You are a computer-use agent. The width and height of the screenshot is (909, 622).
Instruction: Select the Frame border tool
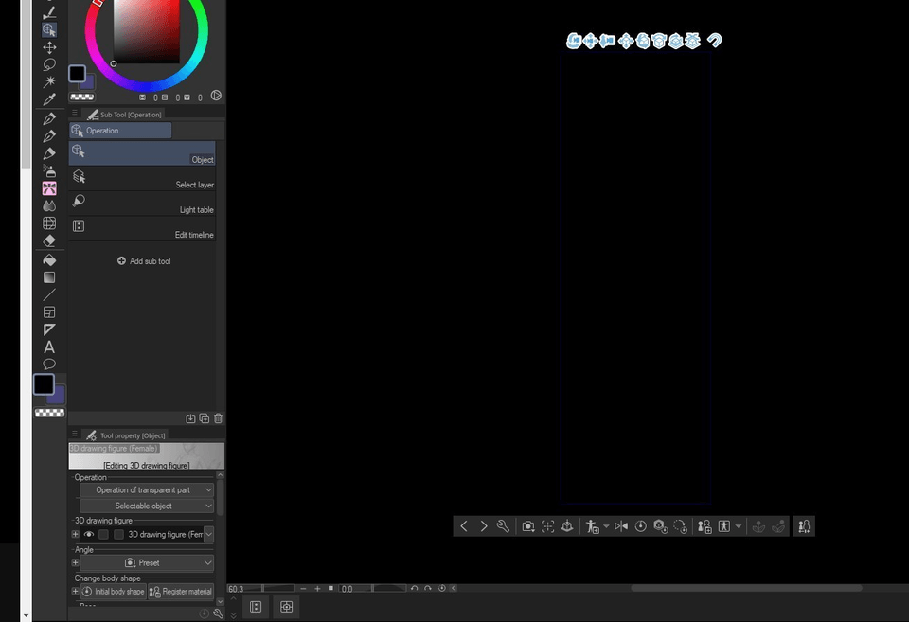click(49, 312)
